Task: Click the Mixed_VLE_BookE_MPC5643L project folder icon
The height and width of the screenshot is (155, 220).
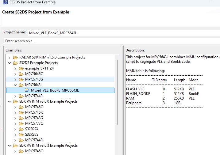Action: tap(27, 90)
